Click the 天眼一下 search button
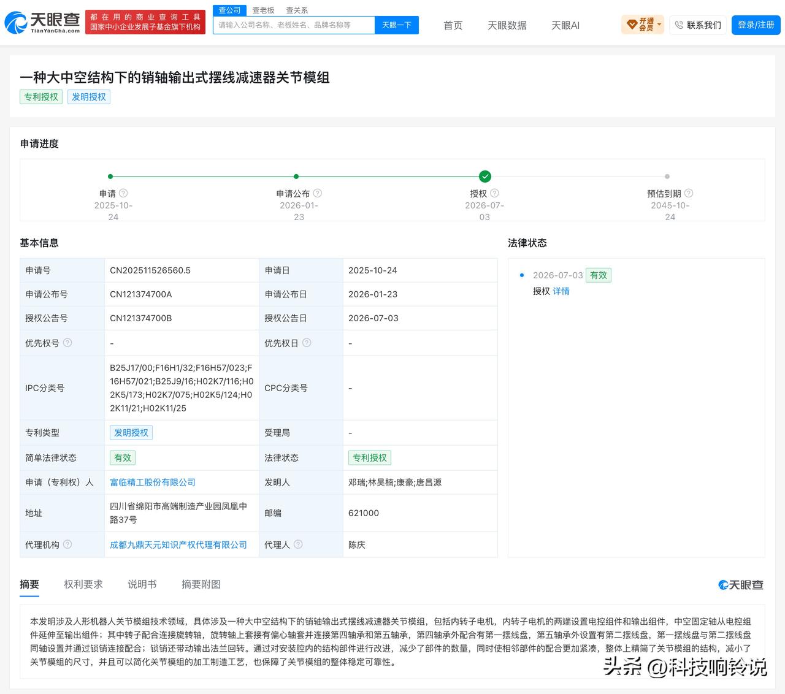This screenshot has width=785, height=694. click(x=397, y=25)
